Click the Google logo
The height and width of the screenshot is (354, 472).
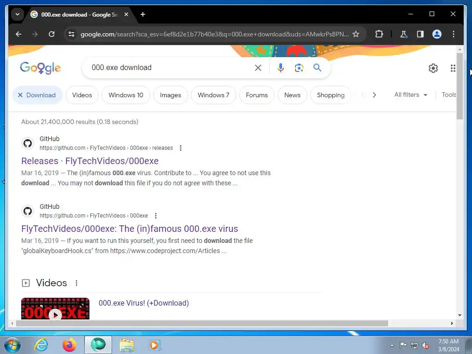point(41,68)
